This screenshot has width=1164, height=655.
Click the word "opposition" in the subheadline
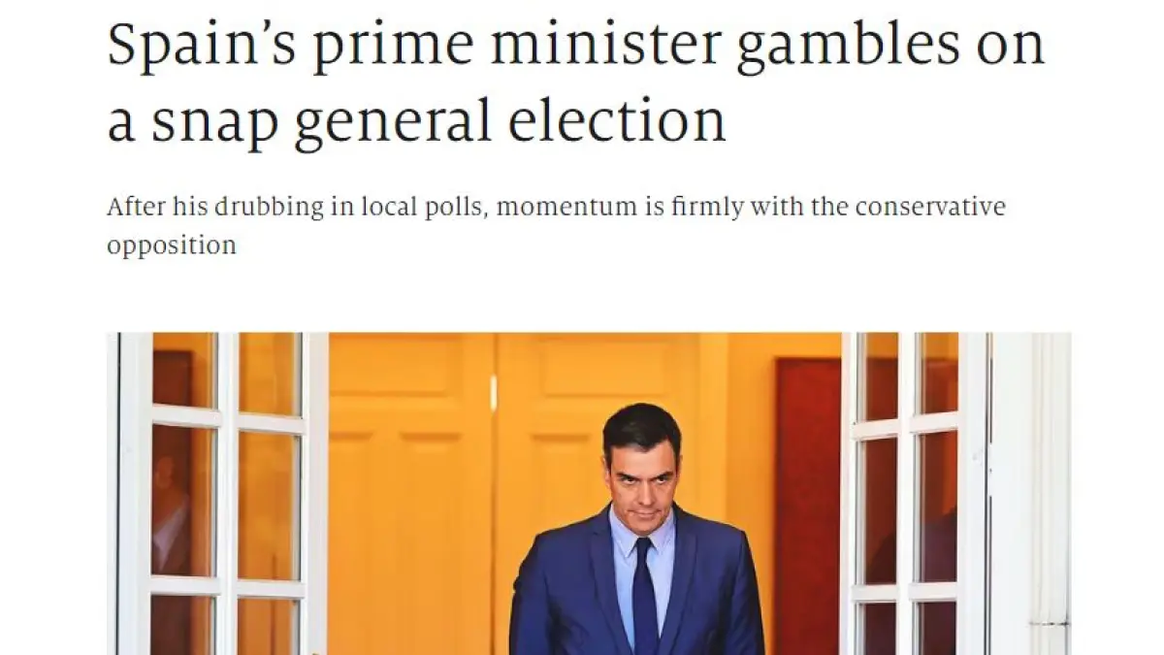click(171, 245)
